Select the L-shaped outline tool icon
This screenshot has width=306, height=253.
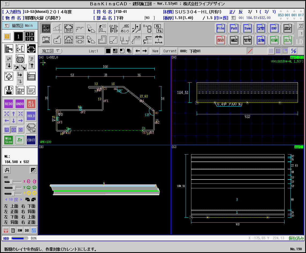(x=102, y=40)
